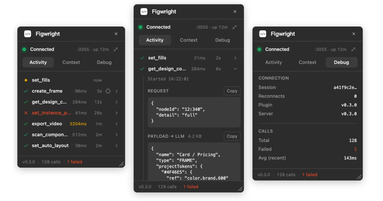Click the Reconnects value "0"
This screenshot has height=201, width=383.
(356, 96)
